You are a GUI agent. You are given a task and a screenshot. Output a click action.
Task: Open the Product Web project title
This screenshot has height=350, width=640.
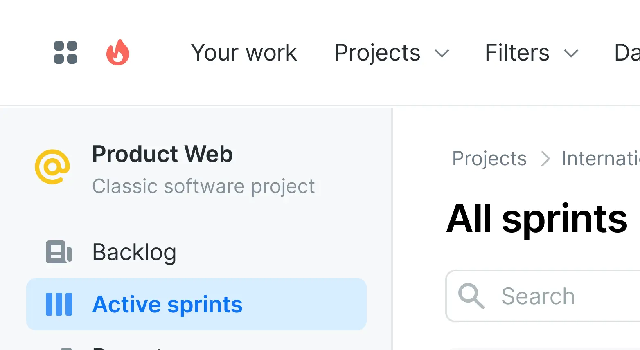point(162,154)
